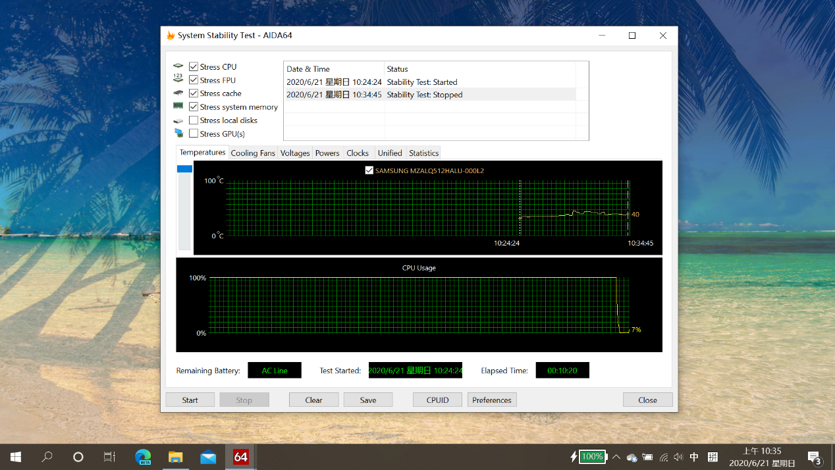Disable the Stress CPU checkbox
The image size is (835, 470).
[194, 66]
